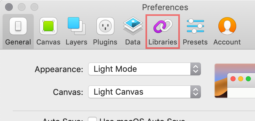Viewport: 255px width, 121px height.
Task: Open the Light Canvas dropdown menu
Action: click(145, 92)
